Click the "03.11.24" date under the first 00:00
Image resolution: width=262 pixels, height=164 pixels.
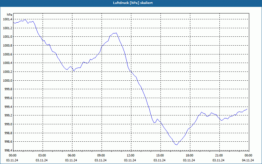point(12,160)
